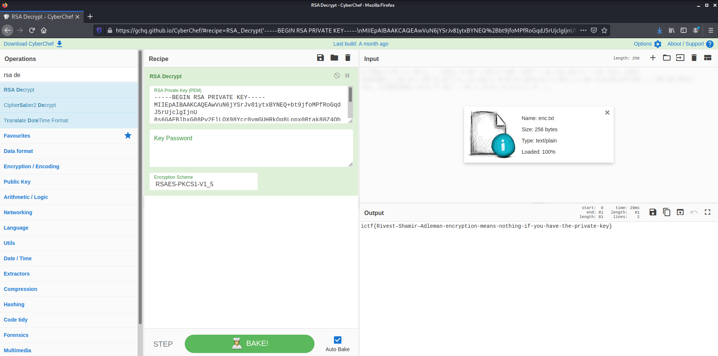This screenshot has height=356, width=718.
Task: Expand the Hashing operations category
Action: [14, 304]
